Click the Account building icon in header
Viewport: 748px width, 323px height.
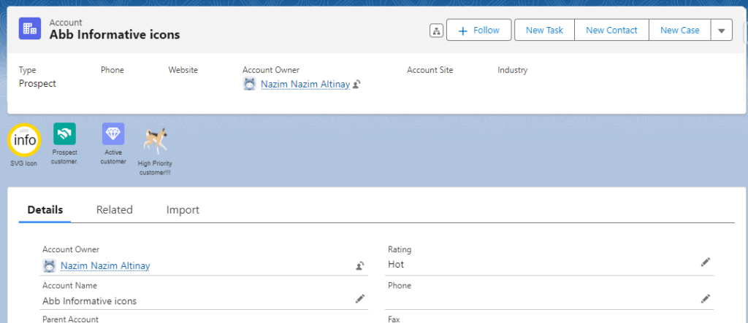[x=30, y=28]
